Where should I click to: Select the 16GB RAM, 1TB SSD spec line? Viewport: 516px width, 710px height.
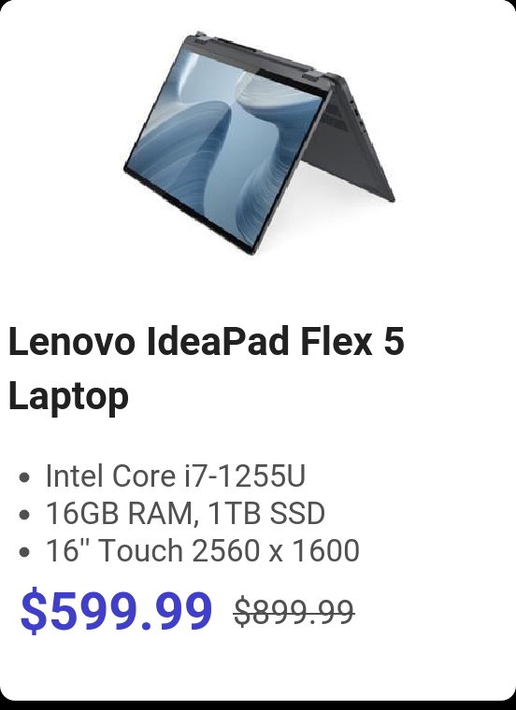tap(185, 513)
